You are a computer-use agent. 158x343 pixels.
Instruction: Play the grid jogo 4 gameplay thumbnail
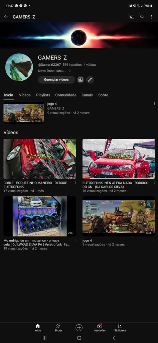(x=119, y=216)
